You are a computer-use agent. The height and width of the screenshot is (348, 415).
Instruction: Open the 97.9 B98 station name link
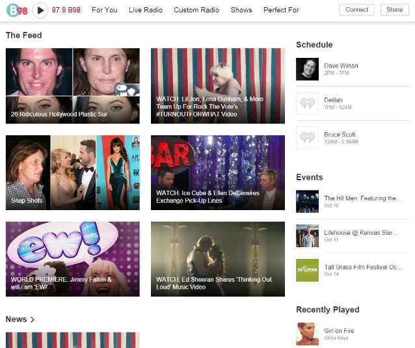pos(66,10)
